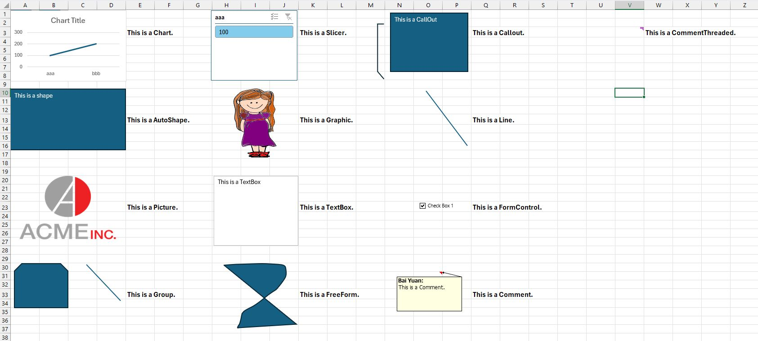Click the active cell V10
The height and width of the screenshot is (341, 758).
click(x=629, y=93)
